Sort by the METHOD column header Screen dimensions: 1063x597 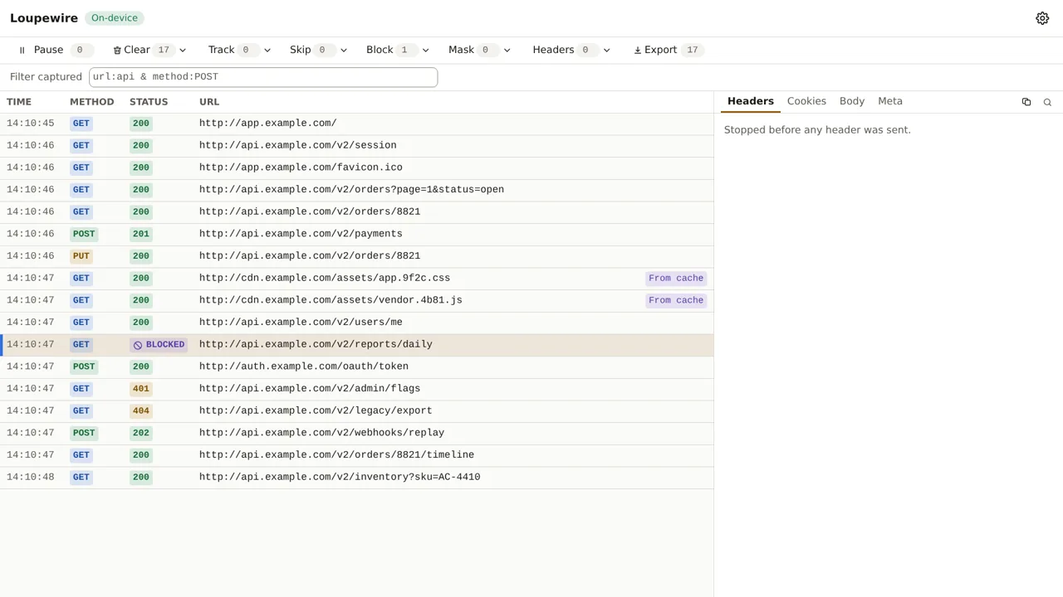pos(91,102)
